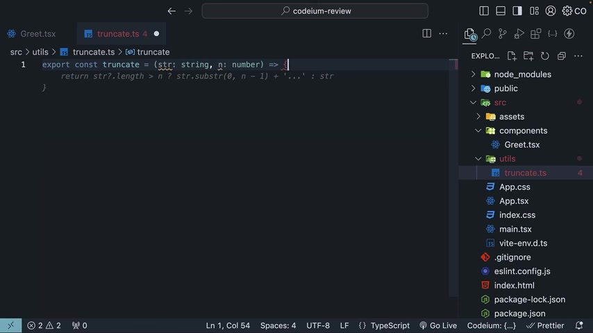The height and width of the screenshot is (333, 593).
Task: Select truncate.ts in the file tree
Action: coord(526,173)
